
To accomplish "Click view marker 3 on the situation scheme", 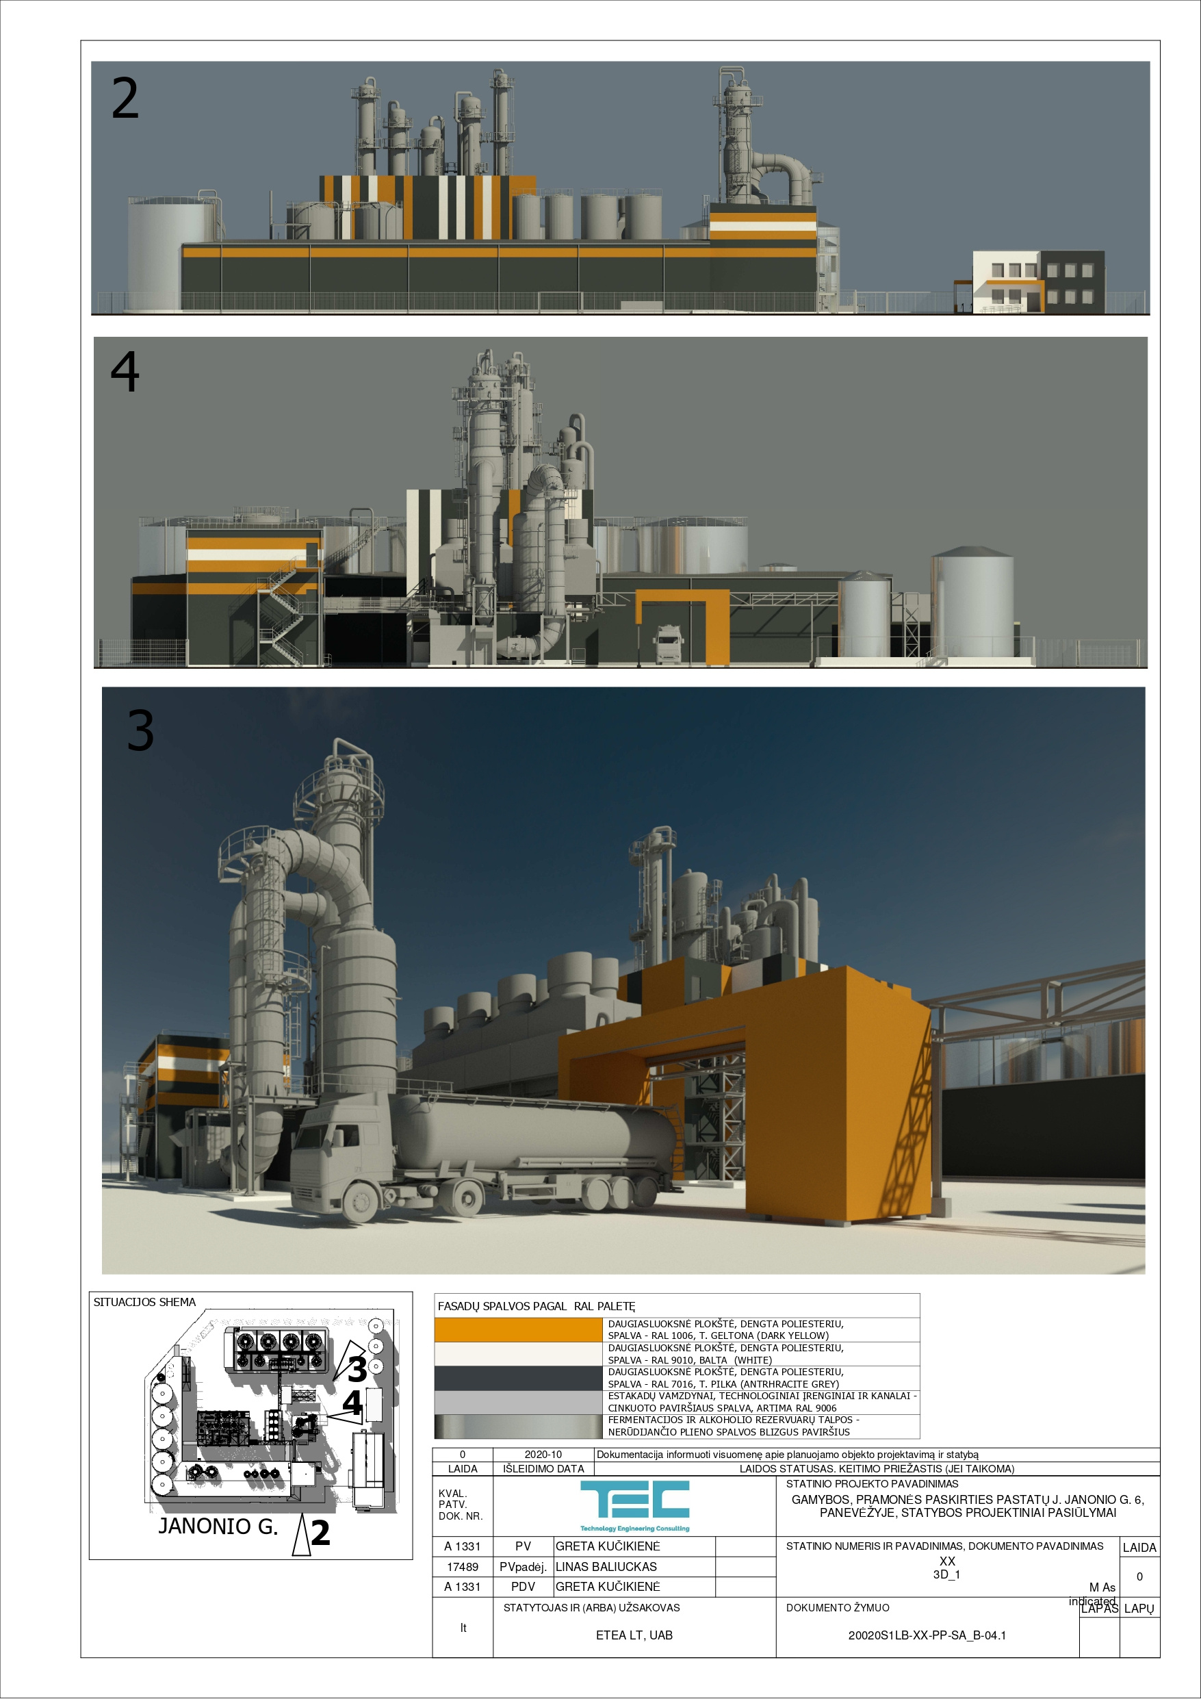I will pos(357,1369).
